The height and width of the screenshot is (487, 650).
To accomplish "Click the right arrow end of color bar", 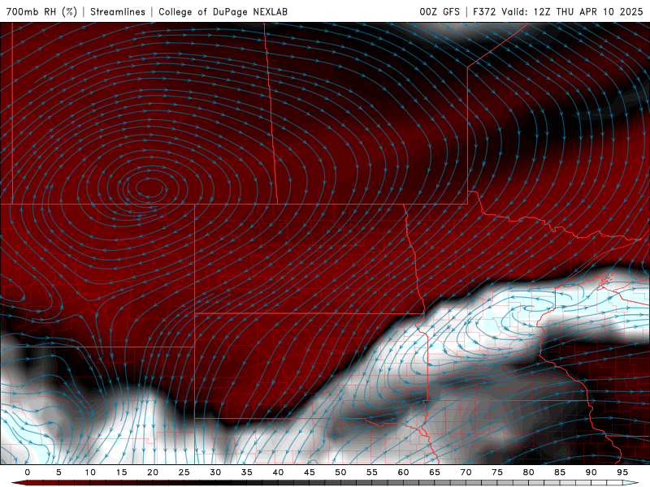I will pos(631,483).
